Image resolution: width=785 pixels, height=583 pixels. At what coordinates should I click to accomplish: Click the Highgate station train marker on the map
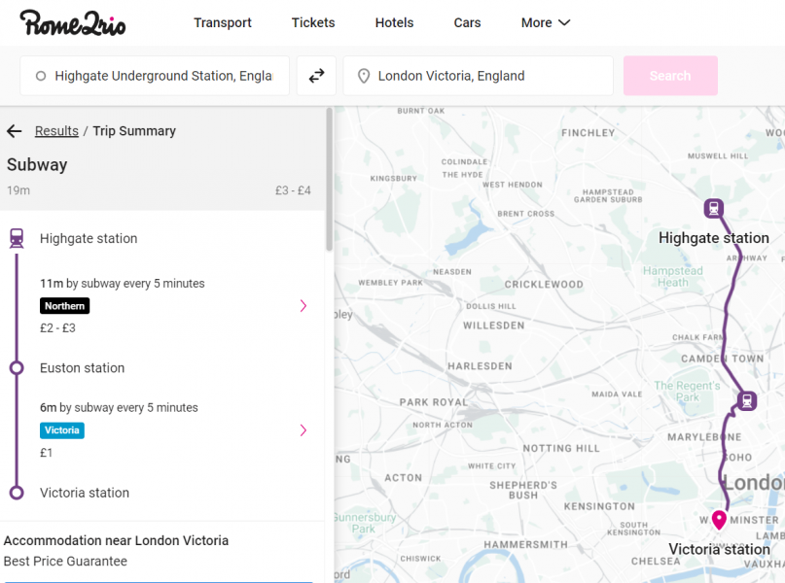coord(714,208)
